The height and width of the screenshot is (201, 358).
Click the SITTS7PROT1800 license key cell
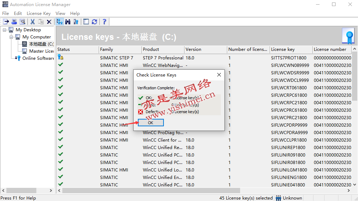click(289, 58)
